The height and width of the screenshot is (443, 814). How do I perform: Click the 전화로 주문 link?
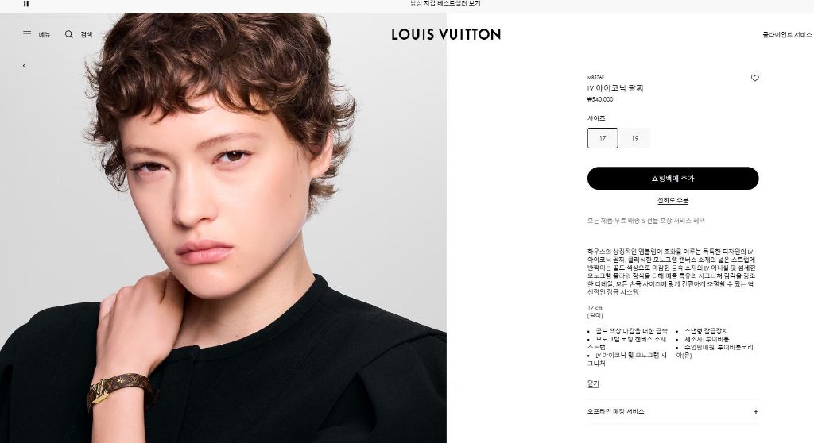click(673, 201)
